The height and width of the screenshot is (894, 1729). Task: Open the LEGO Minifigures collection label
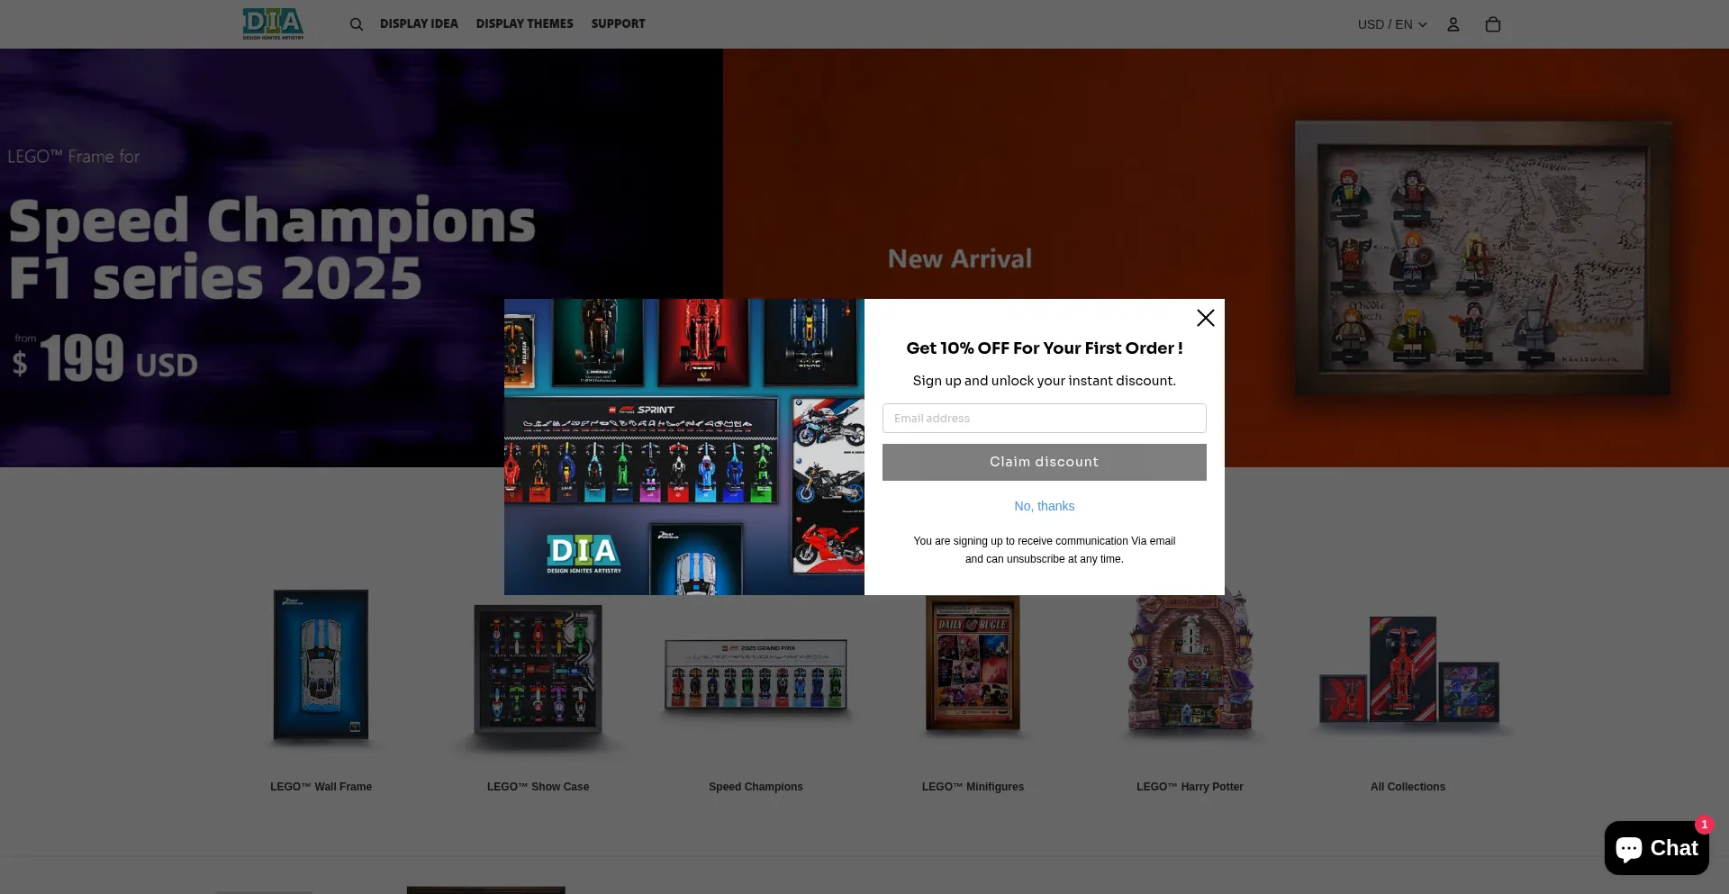pyautogui.click(x=973, y=787)
